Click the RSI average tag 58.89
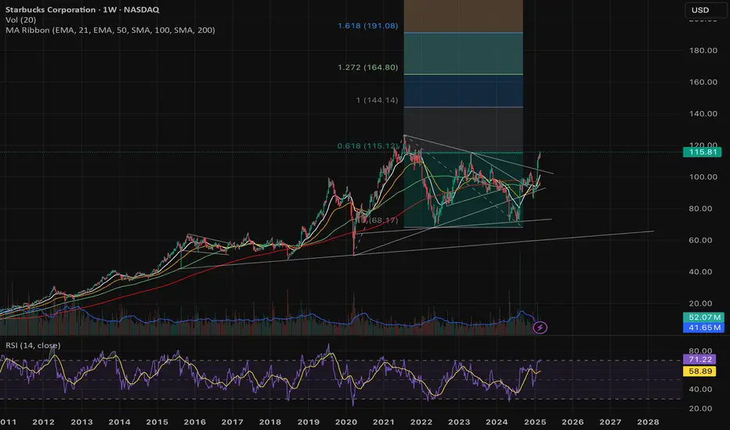 pos(699,371)
